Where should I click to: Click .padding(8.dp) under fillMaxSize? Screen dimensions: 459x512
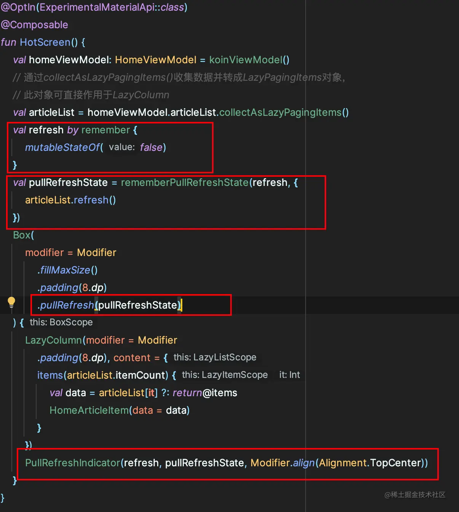click(72, 288)
